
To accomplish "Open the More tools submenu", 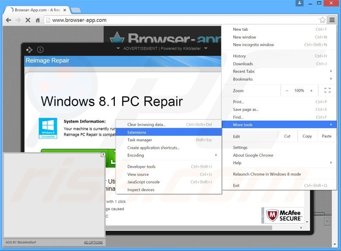I will tap(279, 125).
